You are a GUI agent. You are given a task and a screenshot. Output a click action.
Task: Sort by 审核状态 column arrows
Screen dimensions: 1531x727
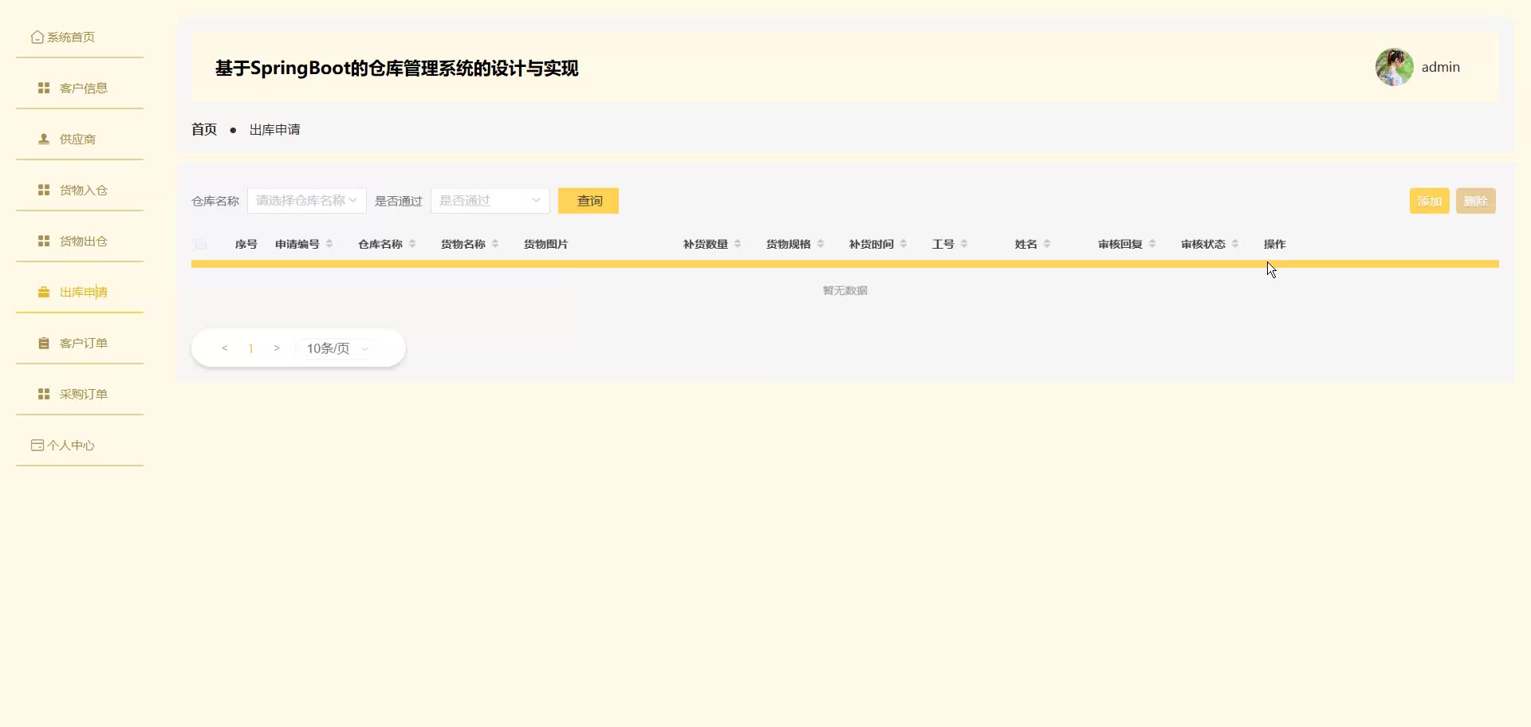[1235, 244]
